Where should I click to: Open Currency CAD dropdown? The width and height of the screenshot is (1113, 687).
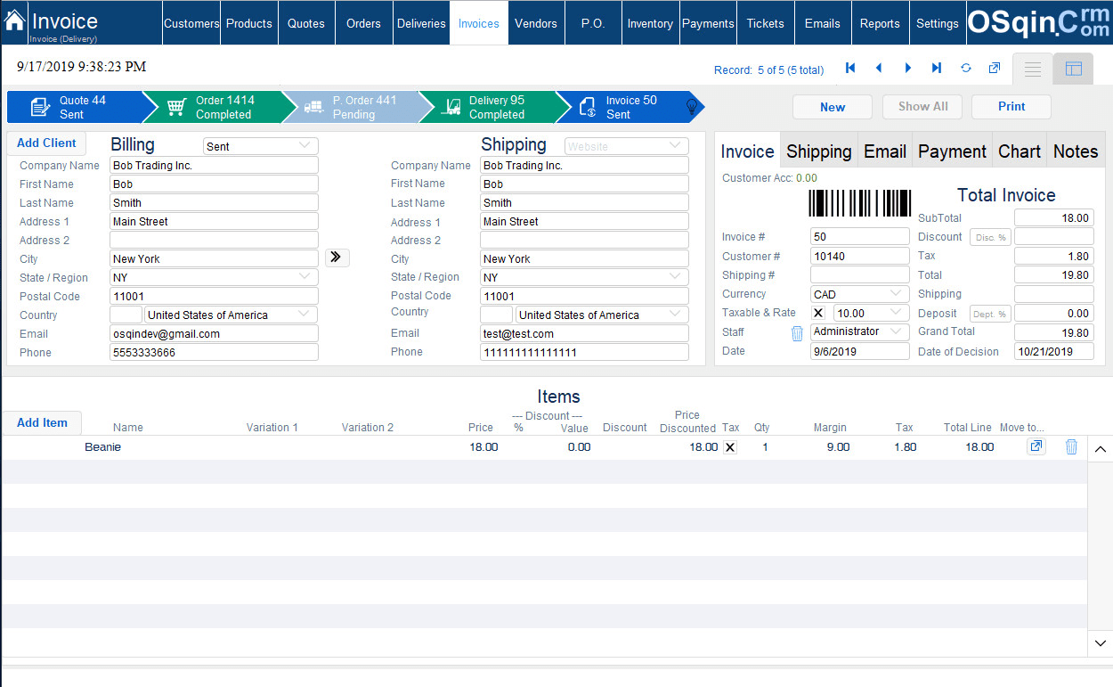tap(859, 294)
